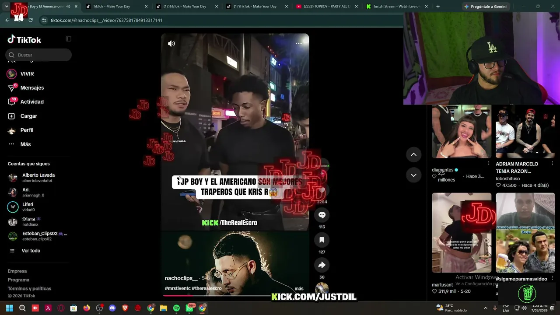Image resolution: width=560 pixels, height=315 pixels.
Task: Expand followed accounts with Ver todo
Action: pyautogui.click(x=25, y=251)
